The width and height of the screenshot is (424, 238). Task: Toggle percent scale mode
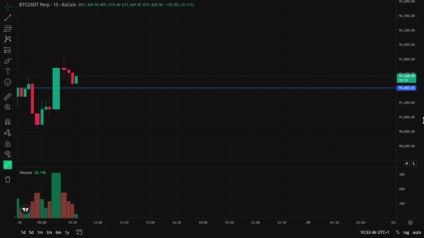click(x=397, y=232)
